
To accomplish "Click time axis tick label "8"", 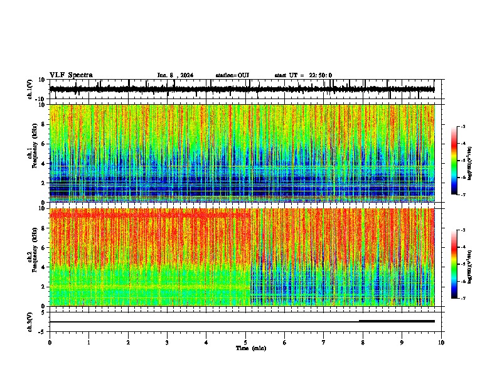I will point(363,343).
